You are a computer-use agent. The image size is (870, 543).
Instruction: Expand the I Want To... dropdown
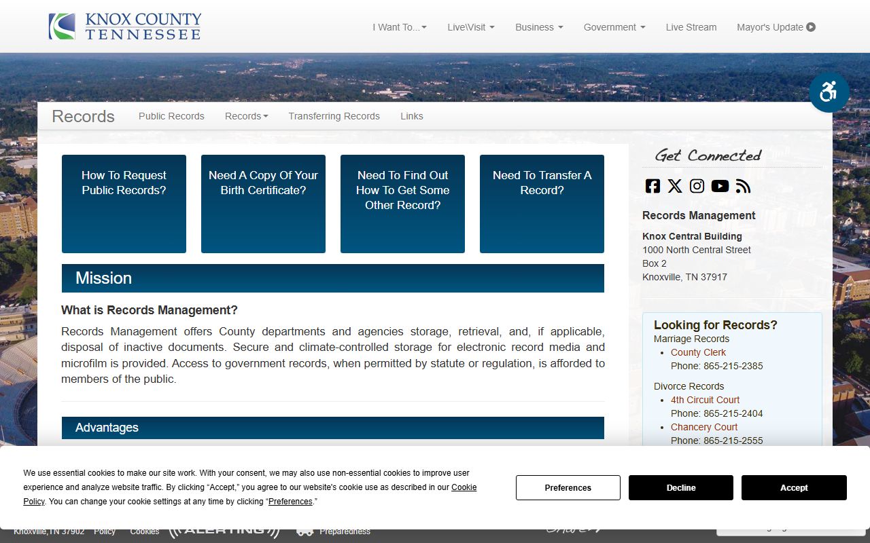[400, 27]
